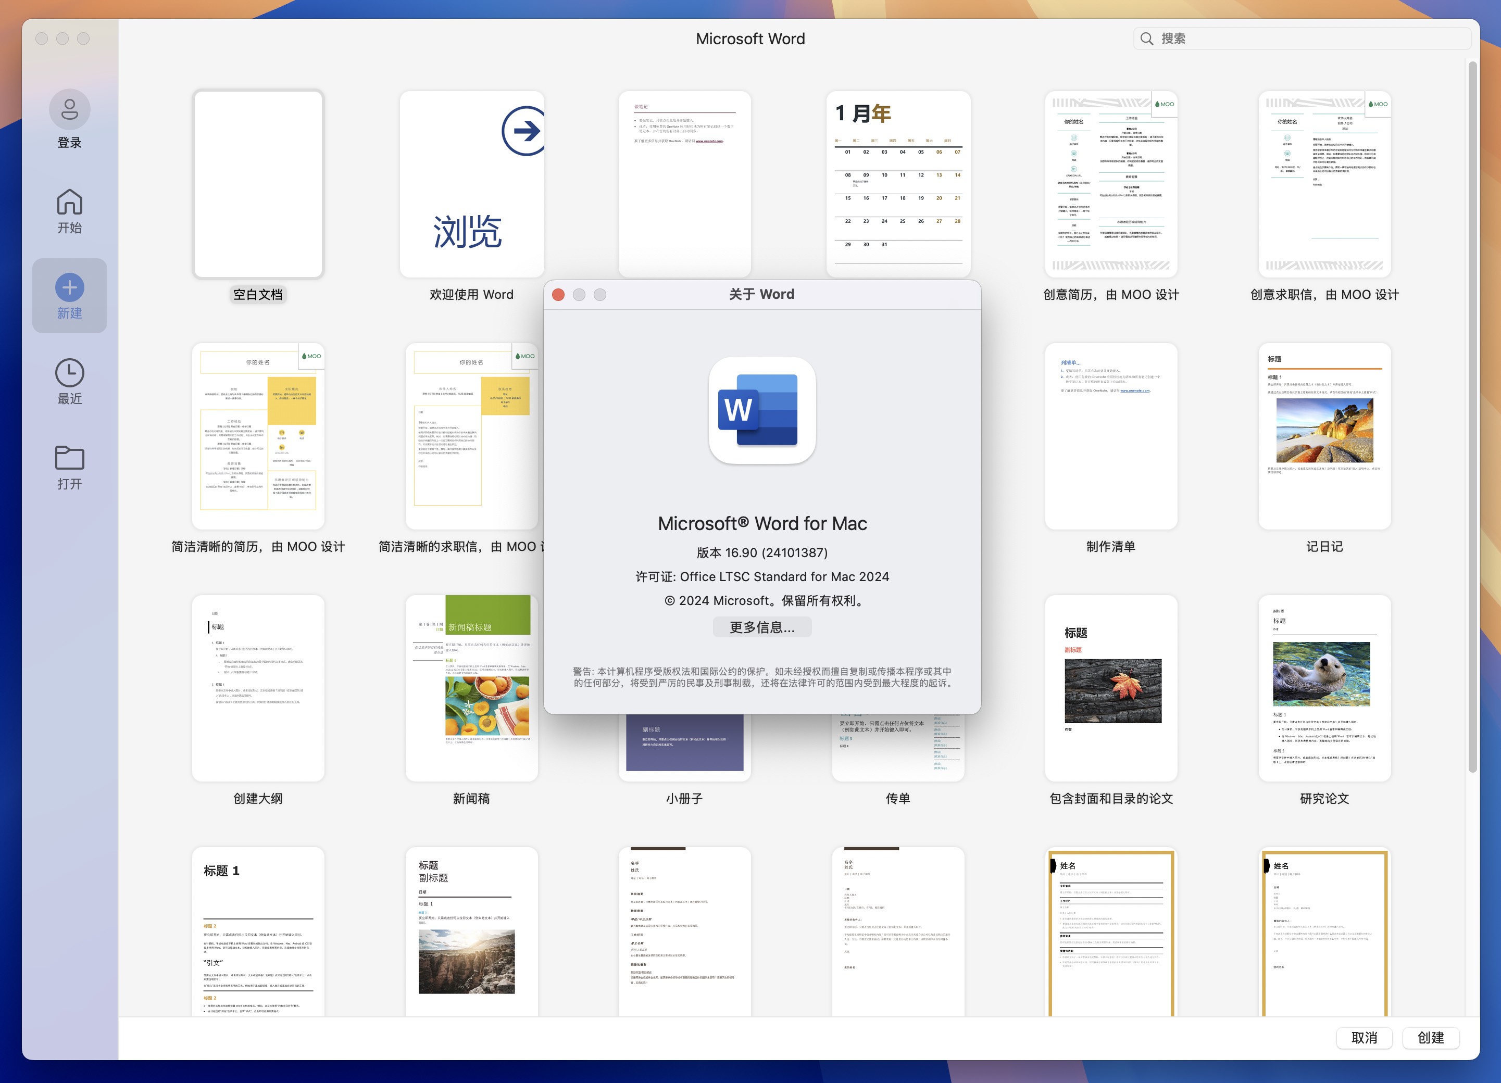Screen dimensions: 1501x1083
Task: Select the 空白文档 template
Action: point(258,185)
